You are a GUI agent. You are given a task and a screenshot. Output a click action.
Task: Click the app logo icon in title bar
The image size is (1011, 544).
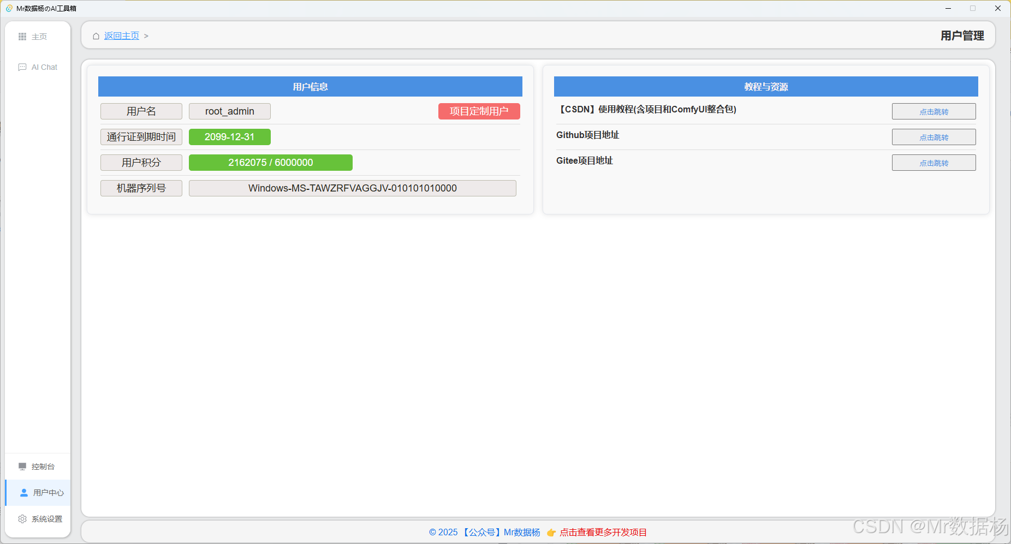pyautogui.click(x=9, y=8)
